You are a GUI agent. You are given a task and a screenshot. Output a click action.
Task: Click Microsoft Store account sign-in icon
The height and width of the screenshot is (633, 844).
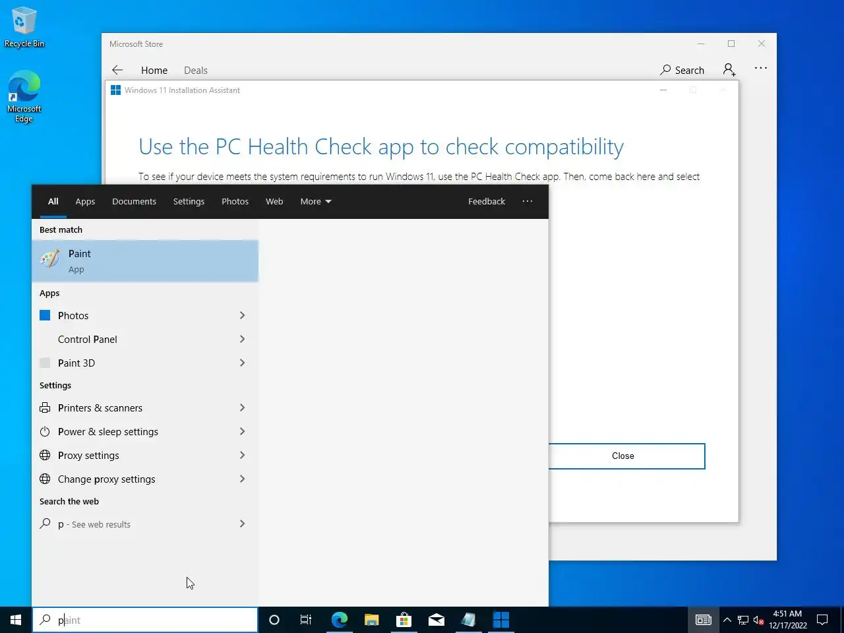pyautogui.click(x=729, y=69)
